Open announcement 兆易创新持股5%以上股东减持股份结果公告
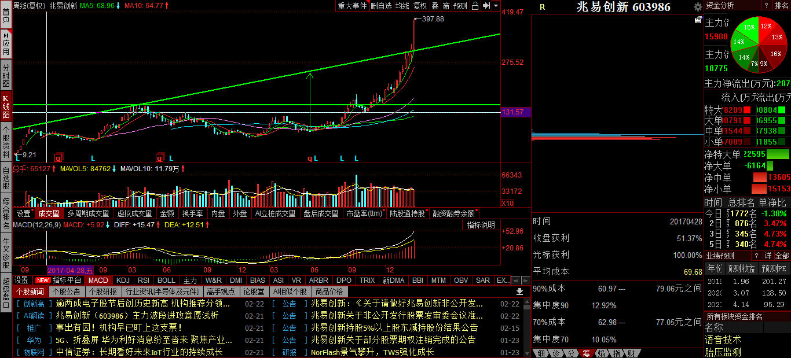791x358 pixels. (394, 327)
